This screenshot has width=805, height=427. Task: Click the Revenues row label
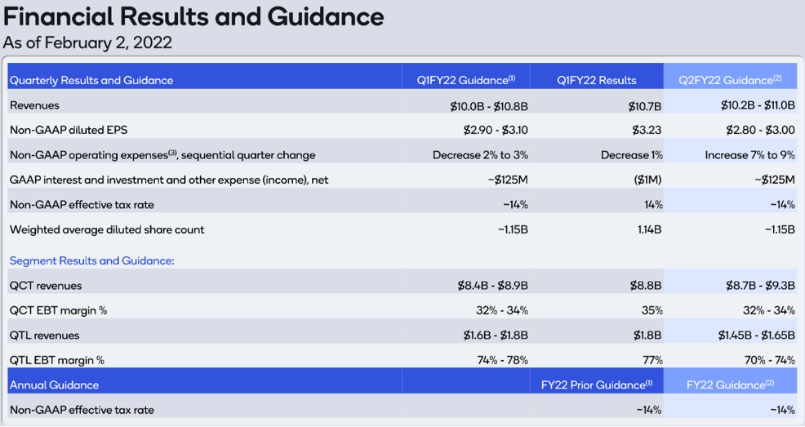(34, 105)
